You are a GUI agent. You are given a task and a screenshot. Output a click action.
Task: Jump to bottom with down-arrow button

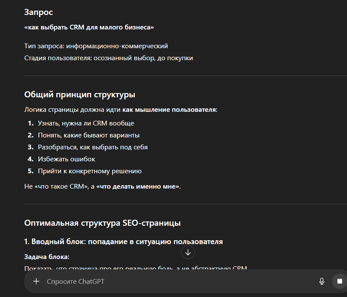point(188,252)
